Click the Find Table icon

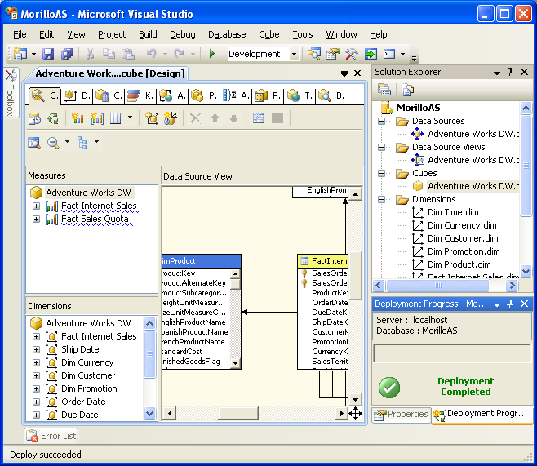(x=34, y=143)
